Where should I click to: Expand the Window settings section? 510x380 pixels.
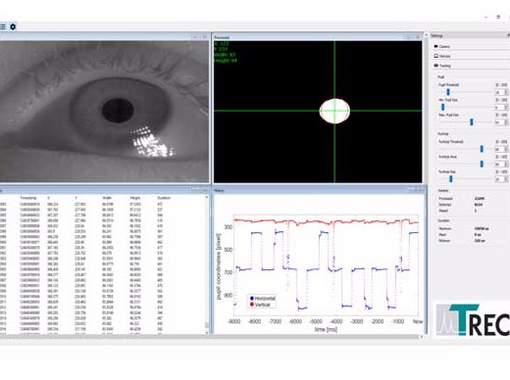[x=471, y=56]
